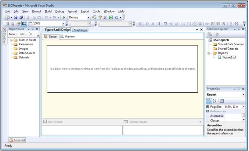
Task: Click the Increase Horizontal Spacing icon
Action: pyautogui.click(x=213, y=24)
